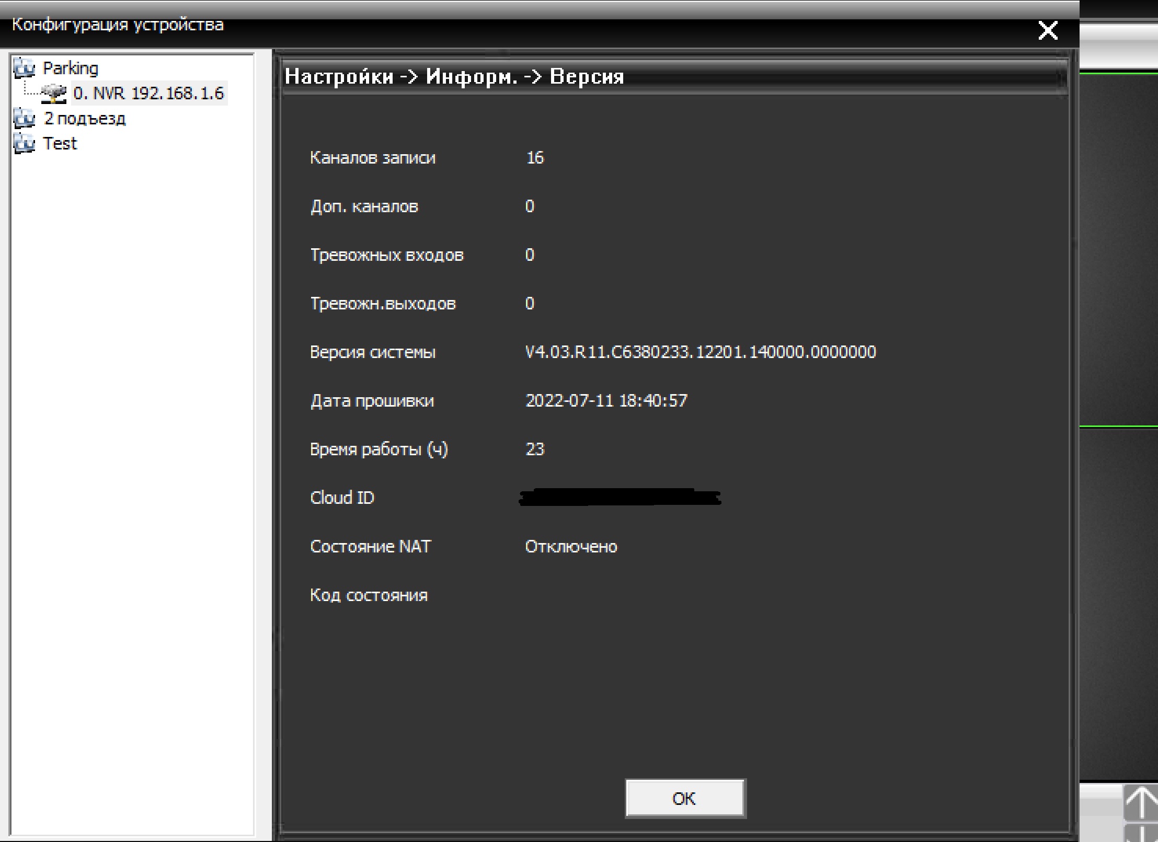Click the blacked-out Cloud ID value
This screenshot has height=842, width=1158.
click(x=620, y=498)
